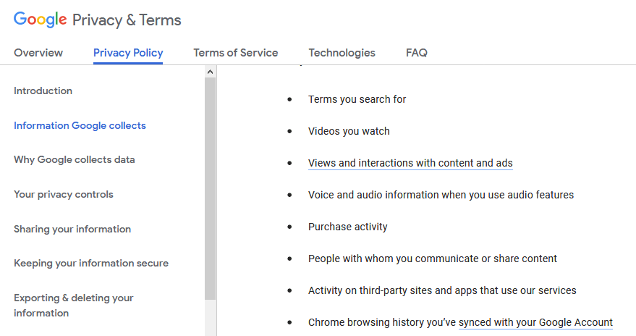The width and height of the screenshot is (636, 336).
Task: Open Sharing your information section
Action: coord(72,230)
